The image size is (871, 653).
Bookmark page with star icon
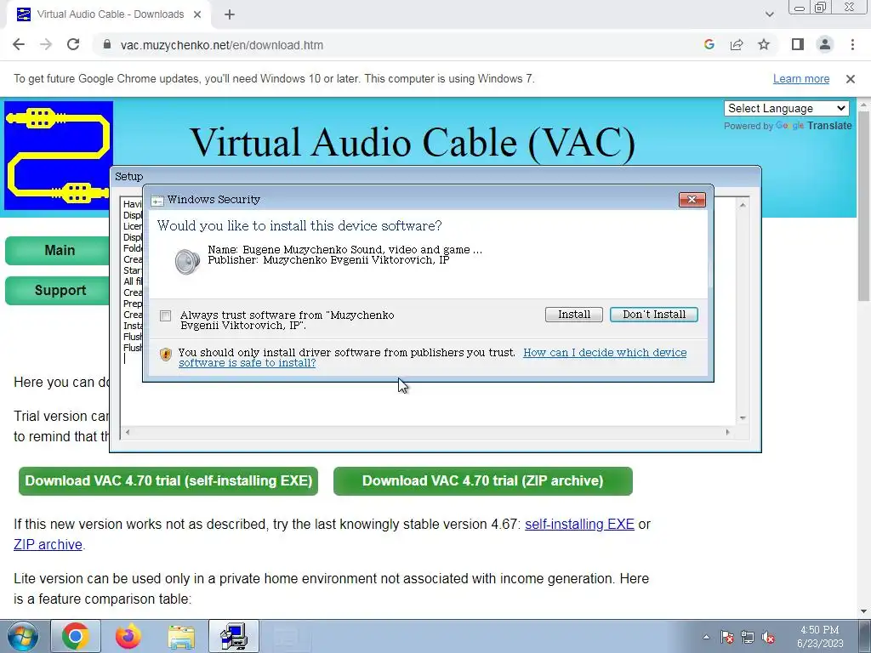(x=764, y=45)
